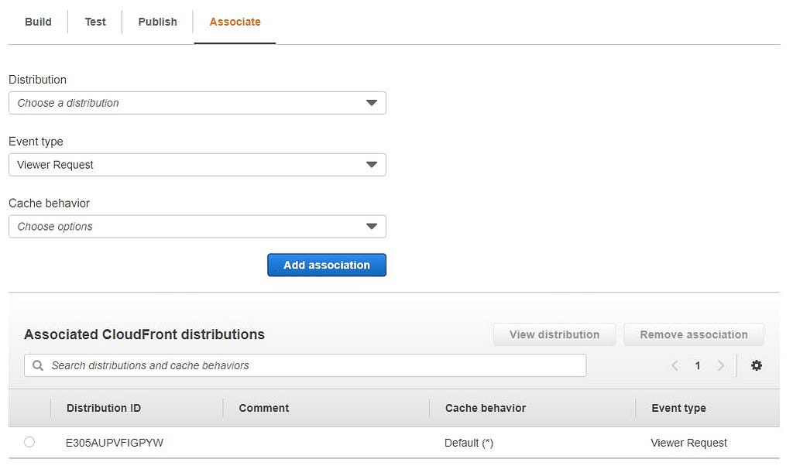Focus the search distributions and cache behaviors field

tap(305, 365)
